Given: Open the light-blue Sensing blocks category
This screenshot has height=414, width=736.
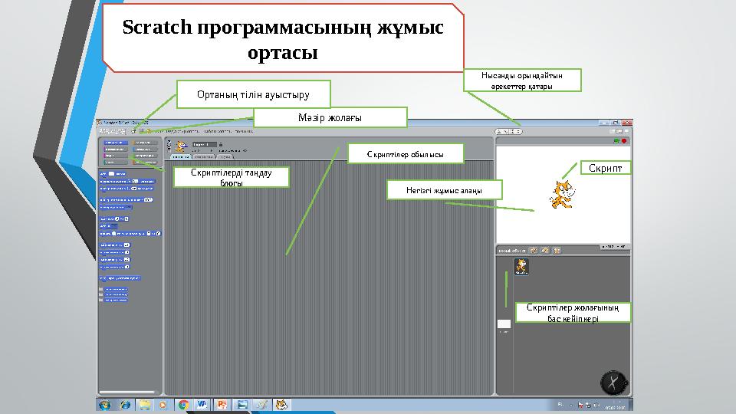Looking at the screenshot, I should click(145, 149).
